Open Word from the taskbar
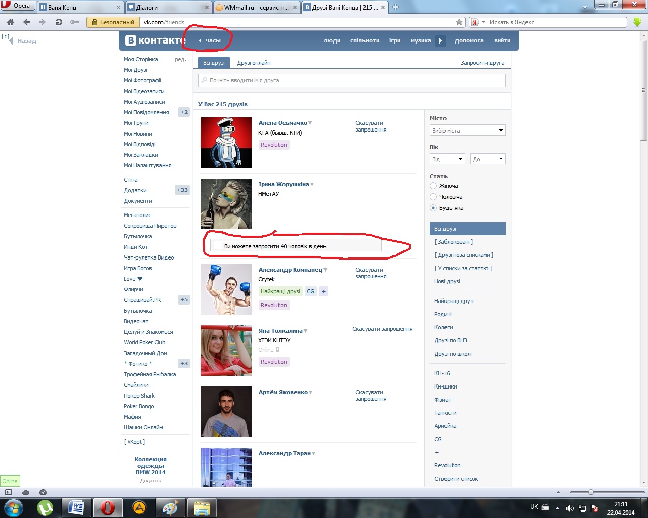The height and width of the screenshot is (518, 648). coord(76,508)
